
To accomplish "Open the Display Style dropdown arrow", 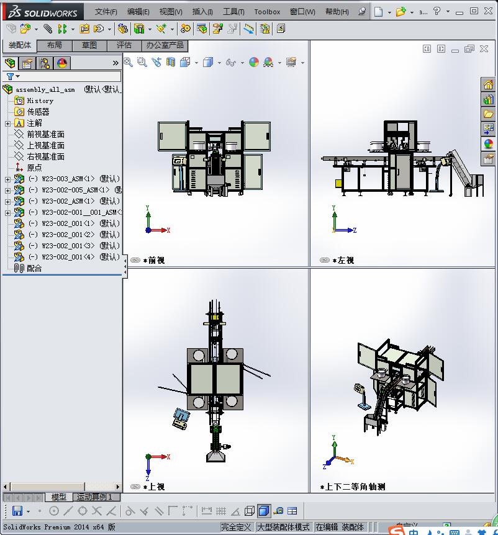I will (219, 63).
